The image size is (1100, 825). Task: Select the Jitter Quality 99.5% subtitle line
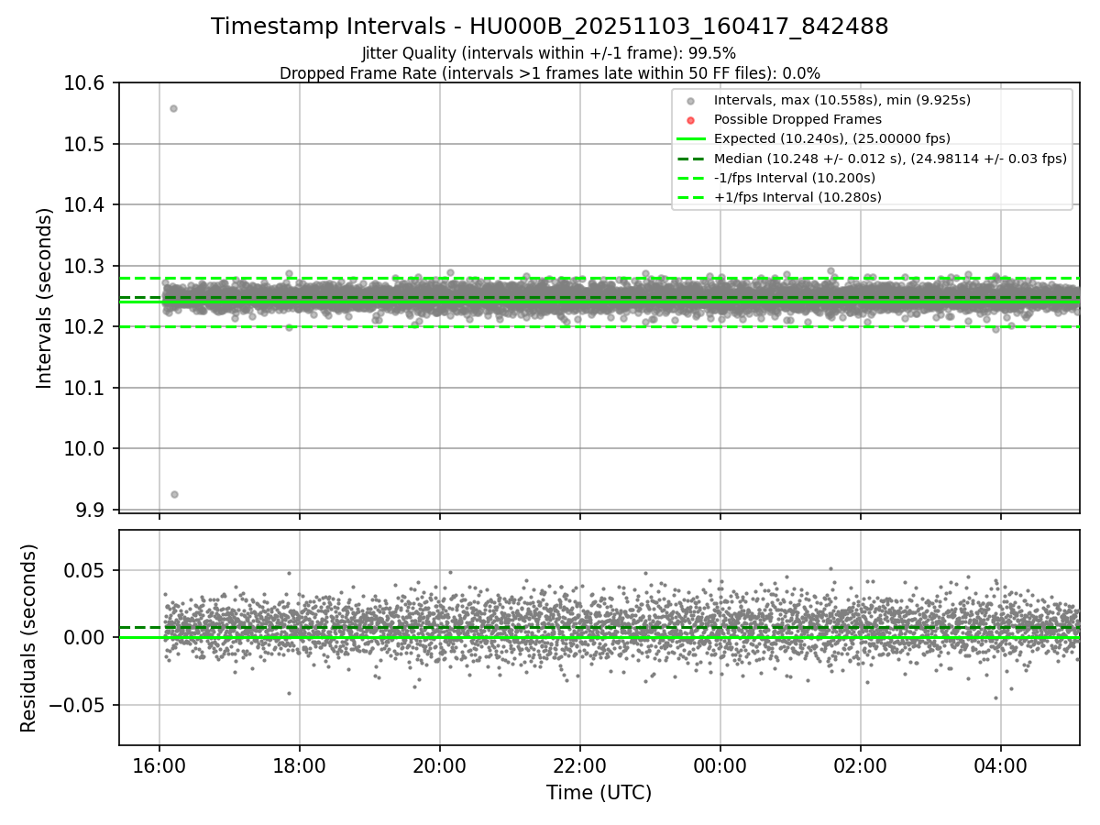[549, 53]
